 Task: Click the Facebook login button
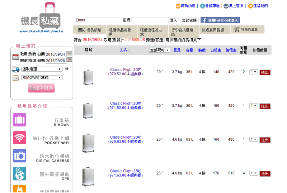click(220, 20)
